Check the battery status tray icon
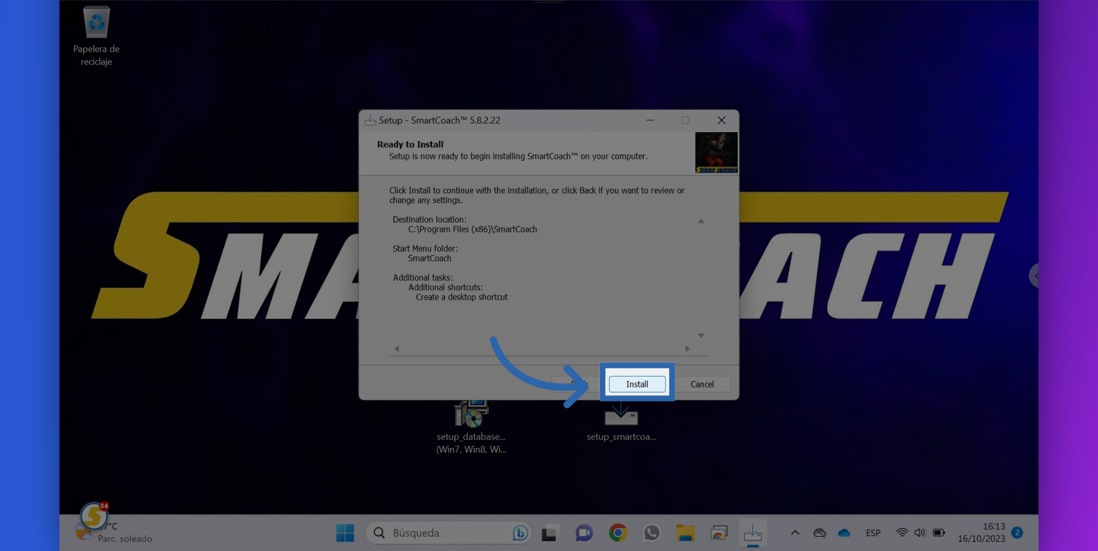The image size is (1098, 551). pos(938,533)
